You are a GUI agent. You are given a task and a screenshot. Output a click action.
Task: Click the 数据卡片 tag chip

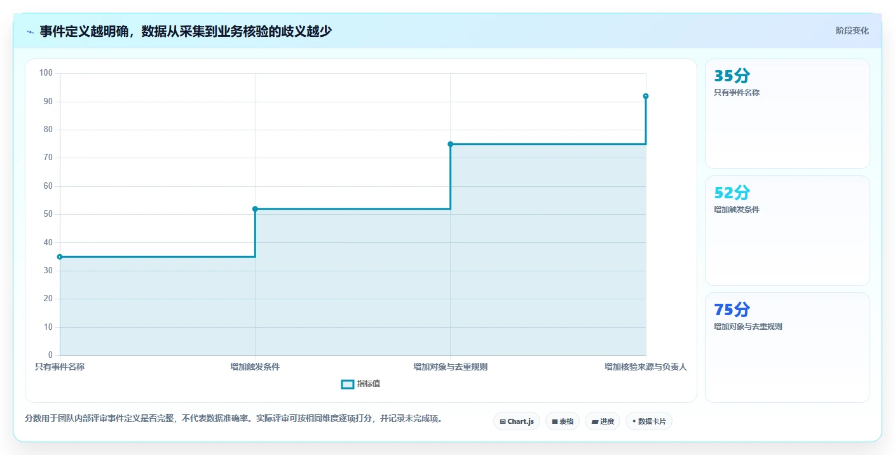(x=649, y=421)
